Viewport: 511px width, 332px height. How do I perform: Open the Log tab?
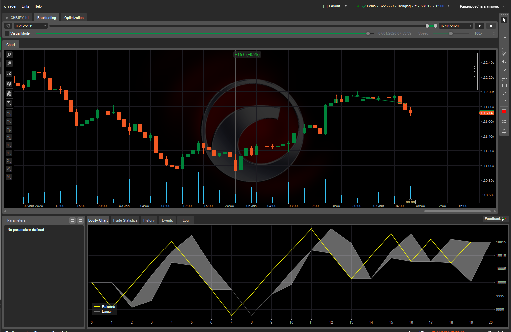pos(186,220)
